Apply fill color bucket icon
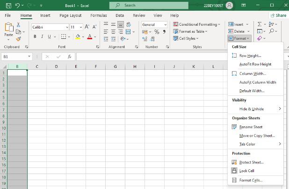 [78, 36]
